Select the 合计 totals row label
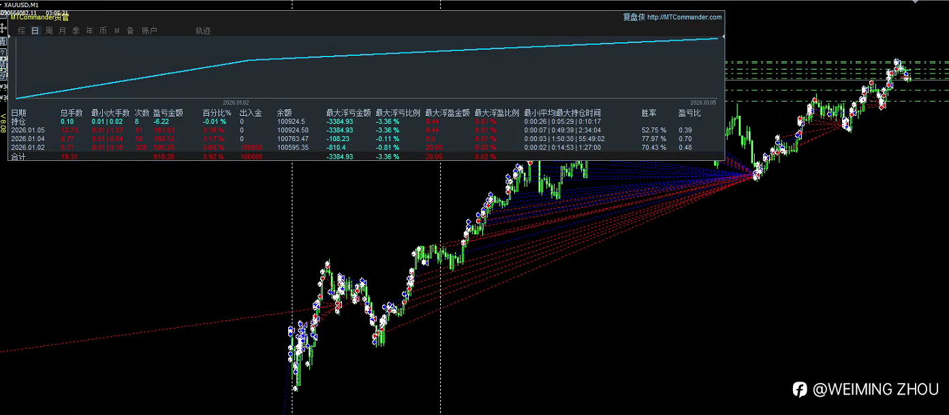 click(x=18, y=157)
